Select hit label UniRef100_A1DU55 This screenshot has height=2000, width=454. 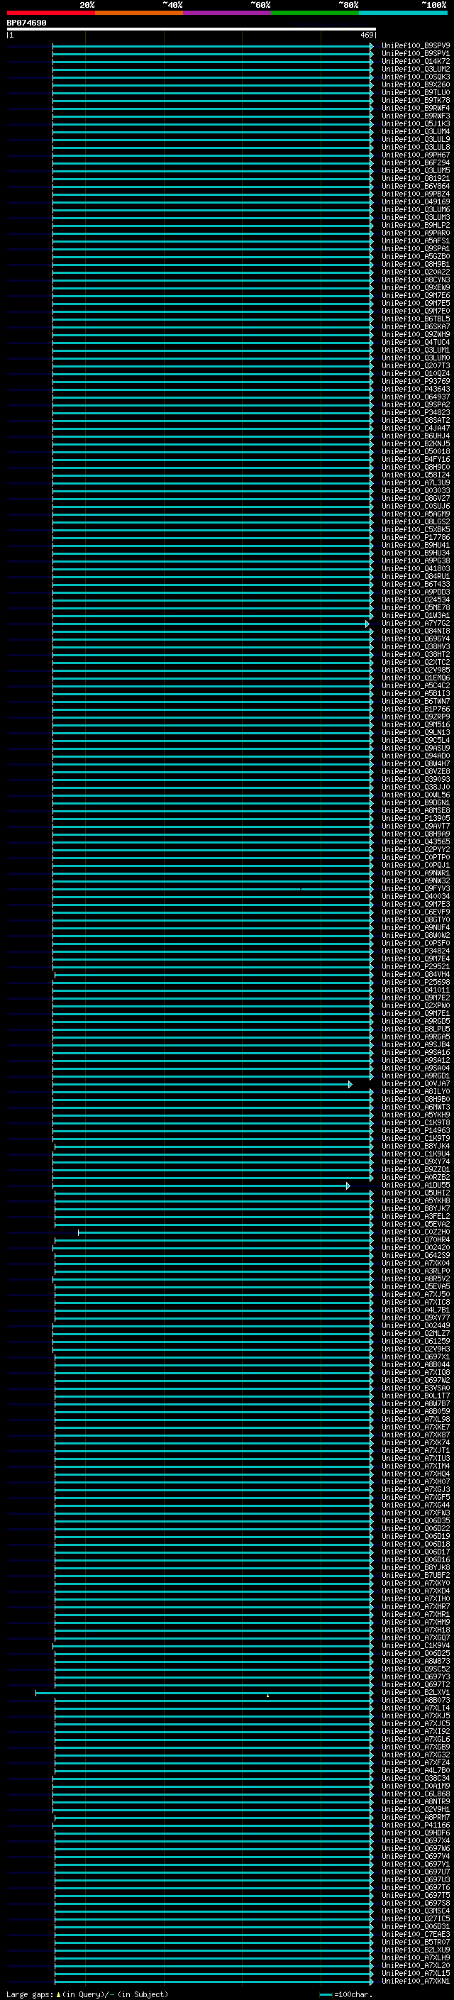pyautogui.click(x=416, y=1186)
